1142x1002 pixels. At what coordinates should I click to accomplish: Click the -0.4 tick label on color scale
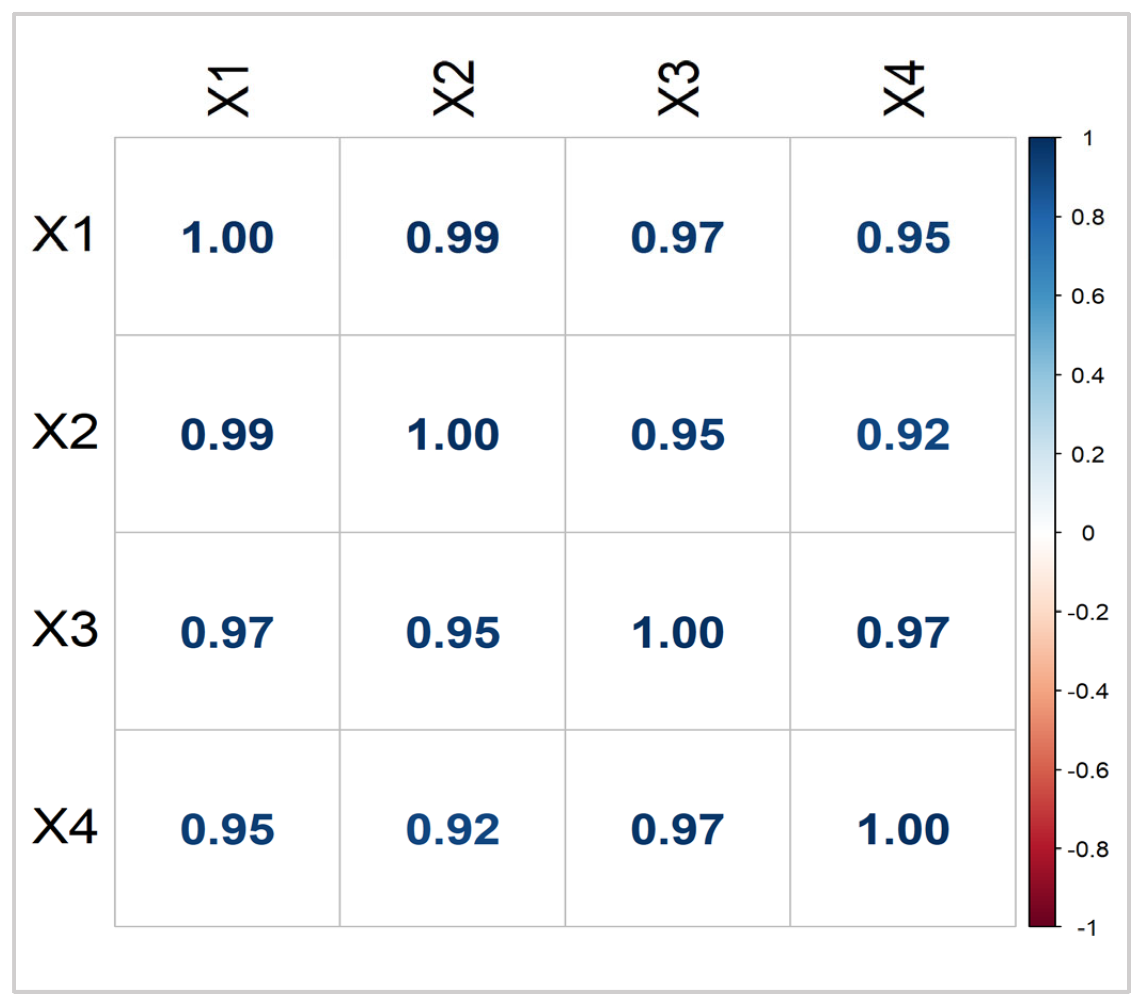pos(1087,692)
